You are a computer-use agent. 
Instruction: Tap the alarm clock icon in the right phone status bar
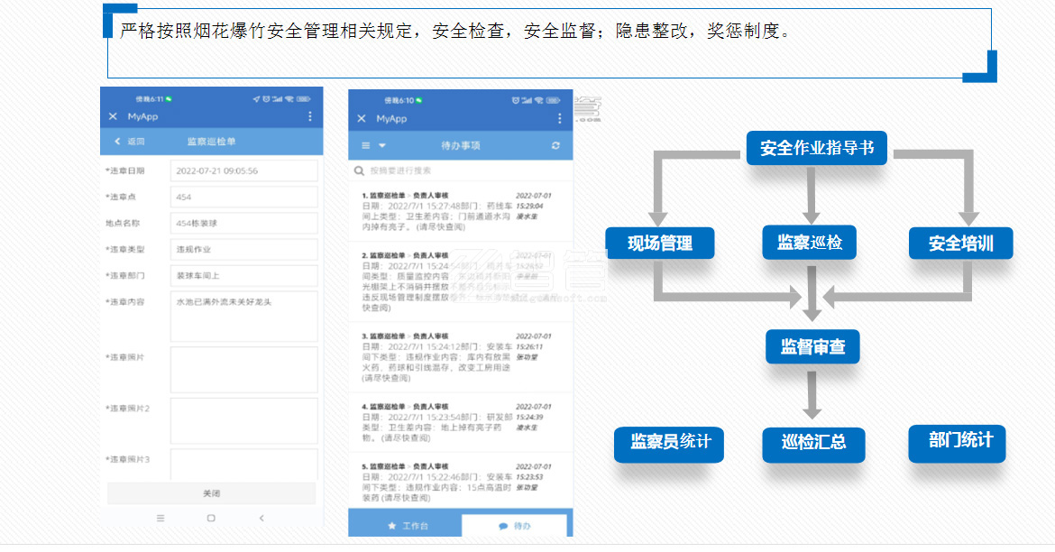[x=516, y=100]
